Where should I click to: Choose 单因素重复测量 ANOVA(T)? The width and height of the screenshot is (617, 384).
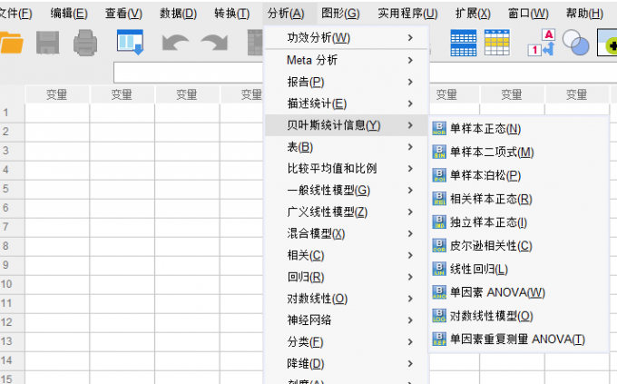coord(518,340)
